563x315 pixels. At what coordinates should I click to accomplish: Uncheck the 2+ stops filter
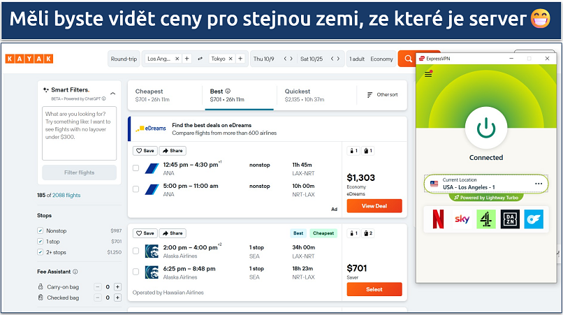pyautogui.click(x=41, y=251)
